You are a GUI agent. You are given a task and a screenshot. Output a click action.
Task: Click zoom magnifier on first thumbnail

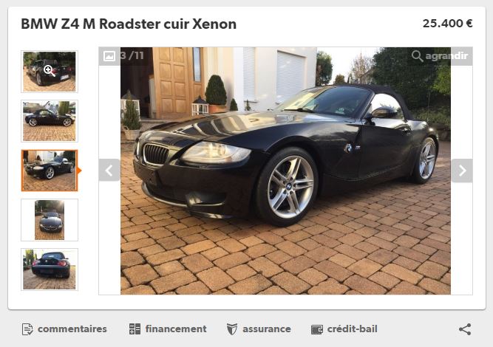pyautogui.click(x=50, y=71)
